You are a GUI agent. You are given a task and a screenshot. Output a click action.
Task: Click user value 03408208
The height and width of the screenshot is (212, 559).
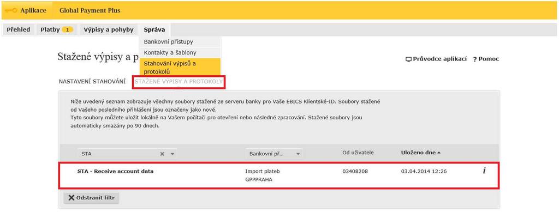pyautogui.click(x=355, y=172)
